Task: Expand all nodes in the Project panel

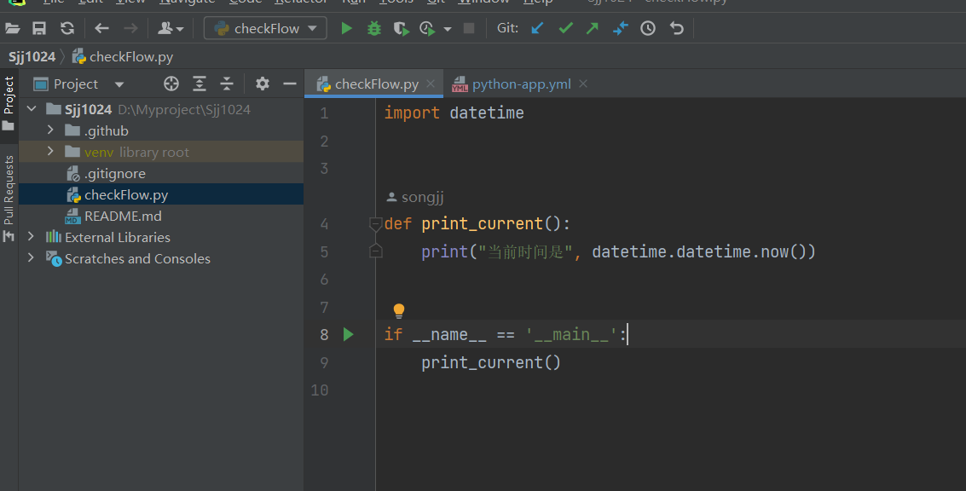Action: pos(200,84)
